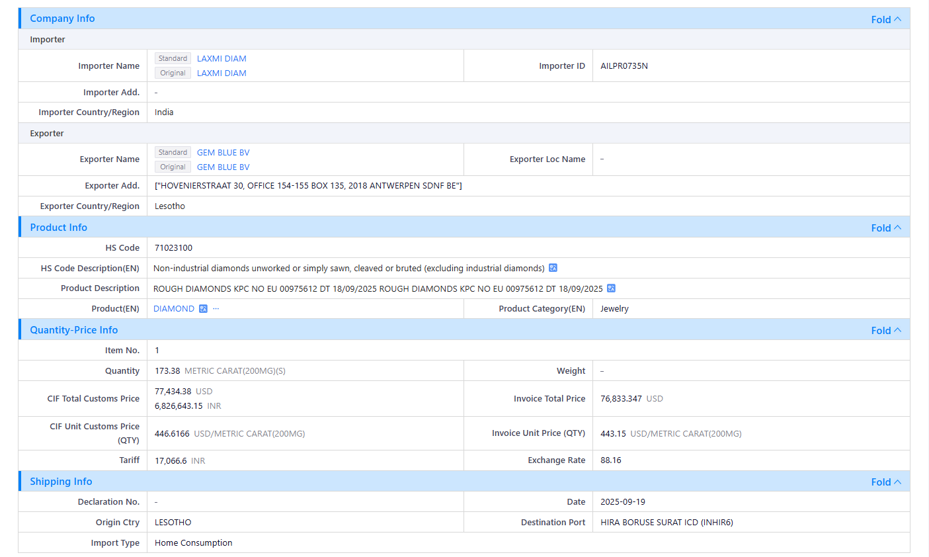Screen dimensions: 929x557
Task: Click the Quantity-Price Info section title
Action: (x=73, y=330)
